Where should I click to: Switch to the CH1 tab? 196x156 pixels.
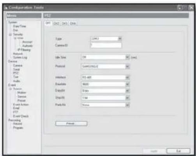pyautogui.click(x=48, y=23)
